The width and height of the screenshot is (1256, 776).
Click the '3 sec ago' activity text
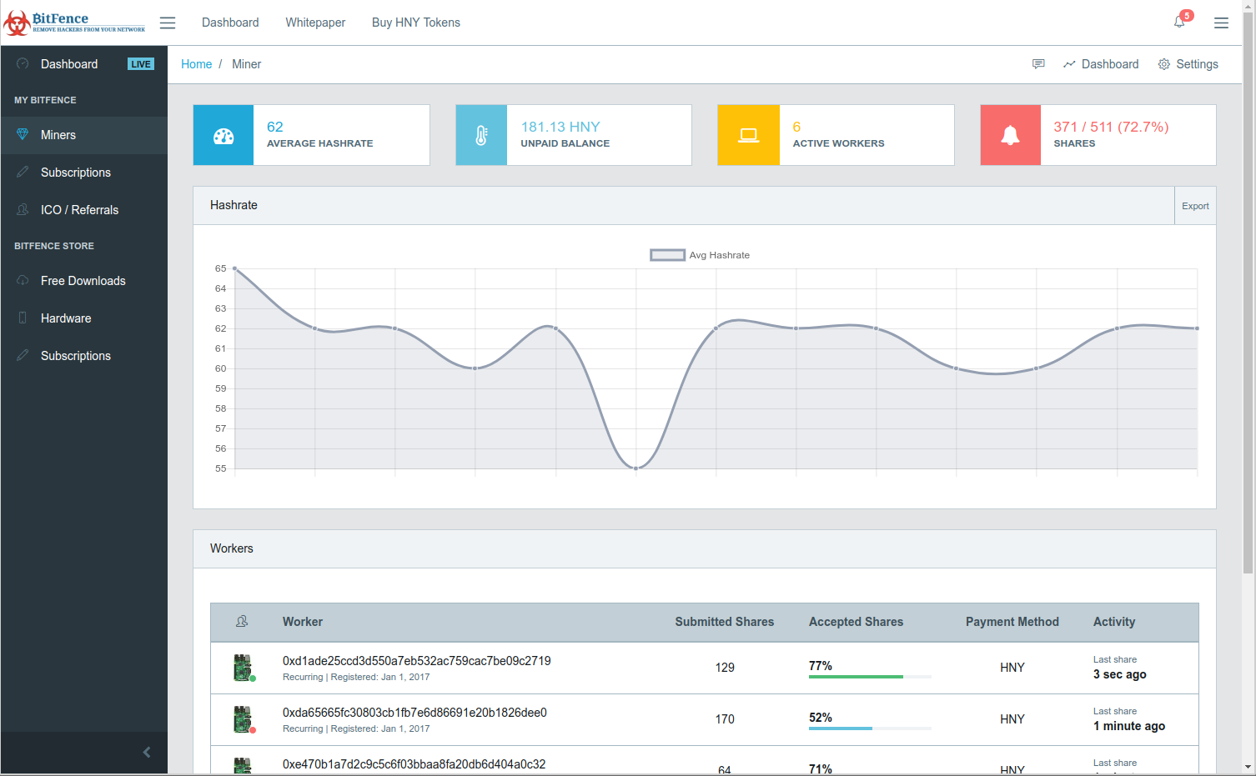point(1119,674)
